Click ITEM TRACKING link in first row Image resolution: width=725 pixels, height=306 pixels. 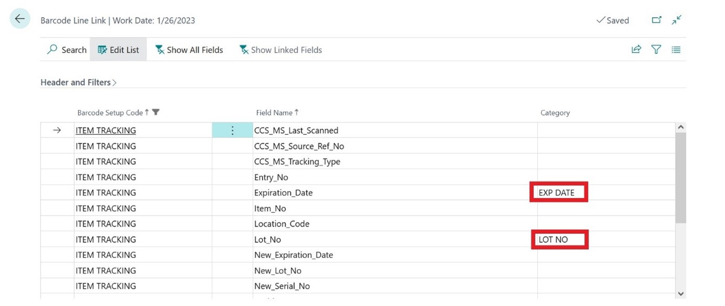point(106,131)
